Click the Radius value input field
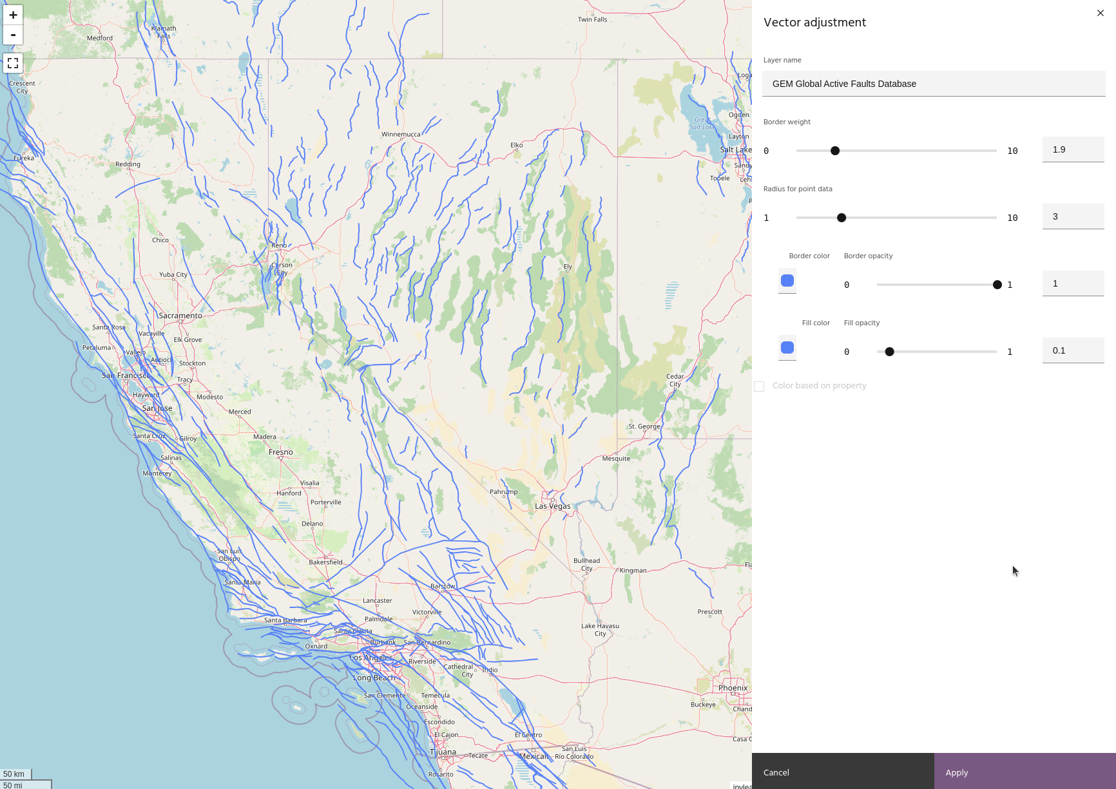 point(1073,216)
